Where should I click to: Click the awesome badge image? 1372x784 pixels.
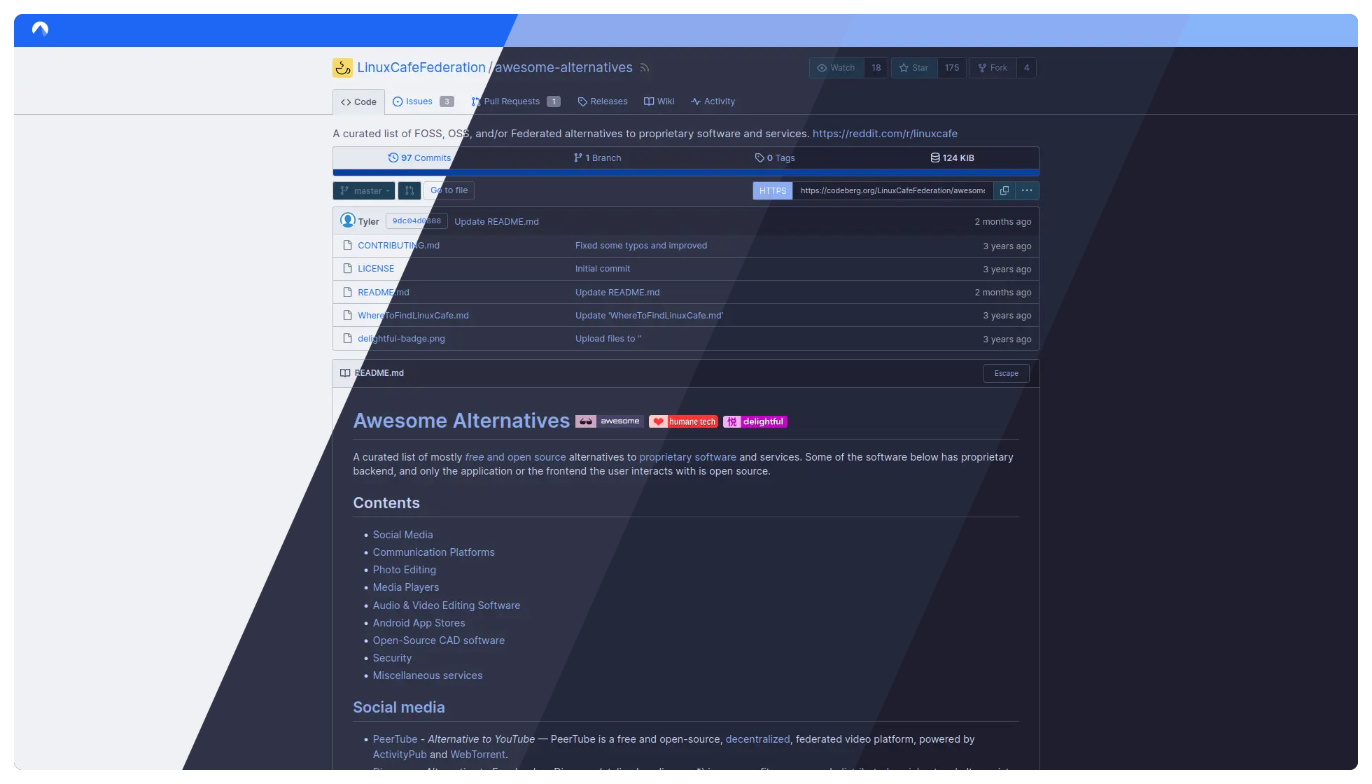[x=608, y=421]
